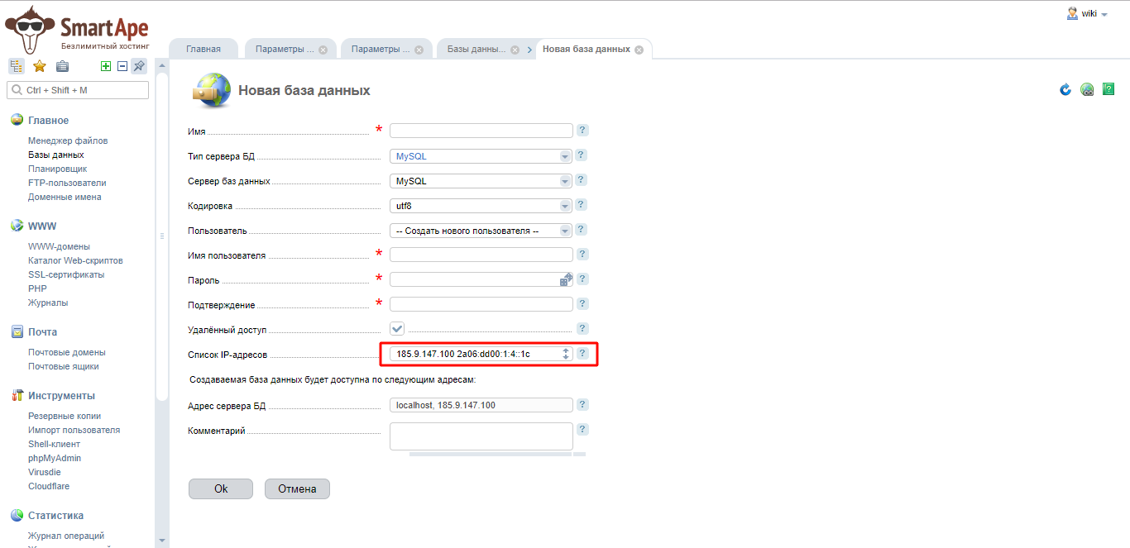This screenshot has height=548, width=1130.
Task: Switch to the Главная tab
Action: point(203,49)
